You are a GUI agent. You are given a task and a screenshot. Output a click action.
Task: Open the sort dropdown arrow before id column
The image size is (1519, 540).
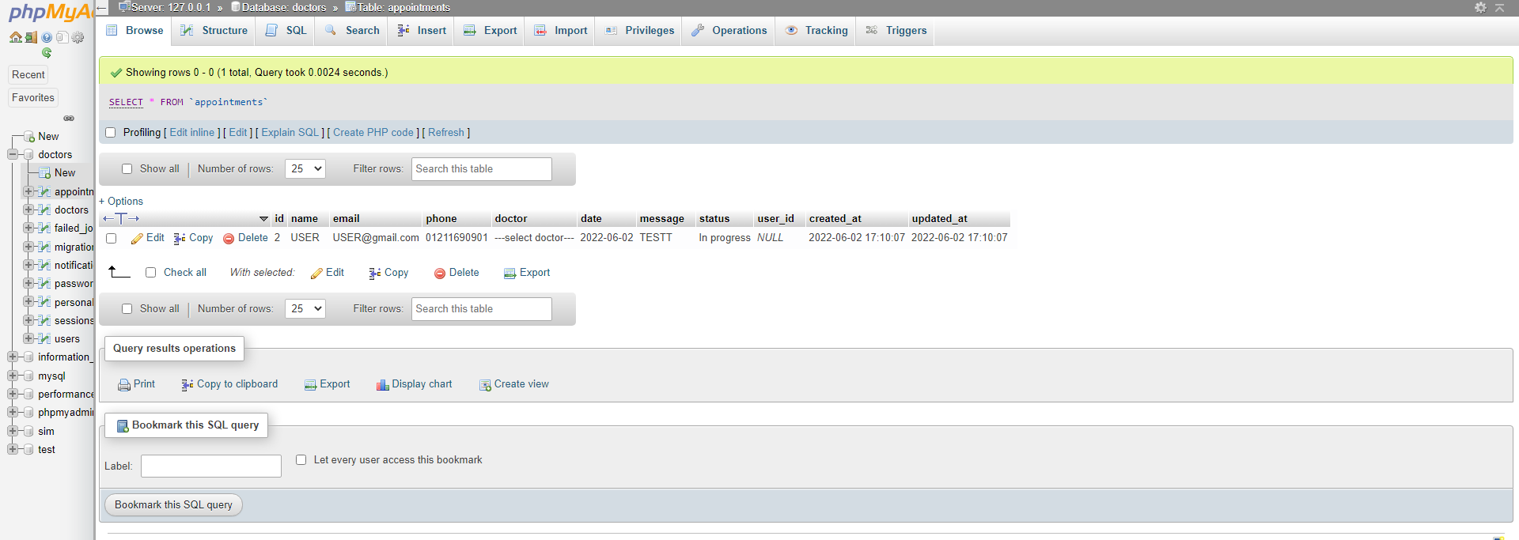(263, 219)
